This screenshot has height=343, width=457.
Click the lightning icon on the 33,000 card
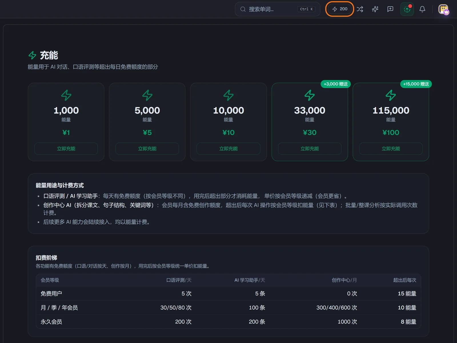coord(310,95)
